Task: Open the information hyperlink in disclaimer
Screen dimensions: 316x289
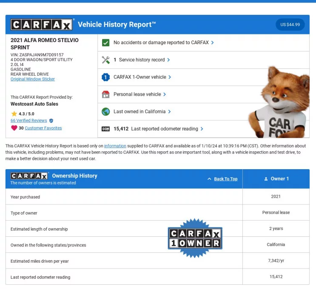Action: [115, 146]
